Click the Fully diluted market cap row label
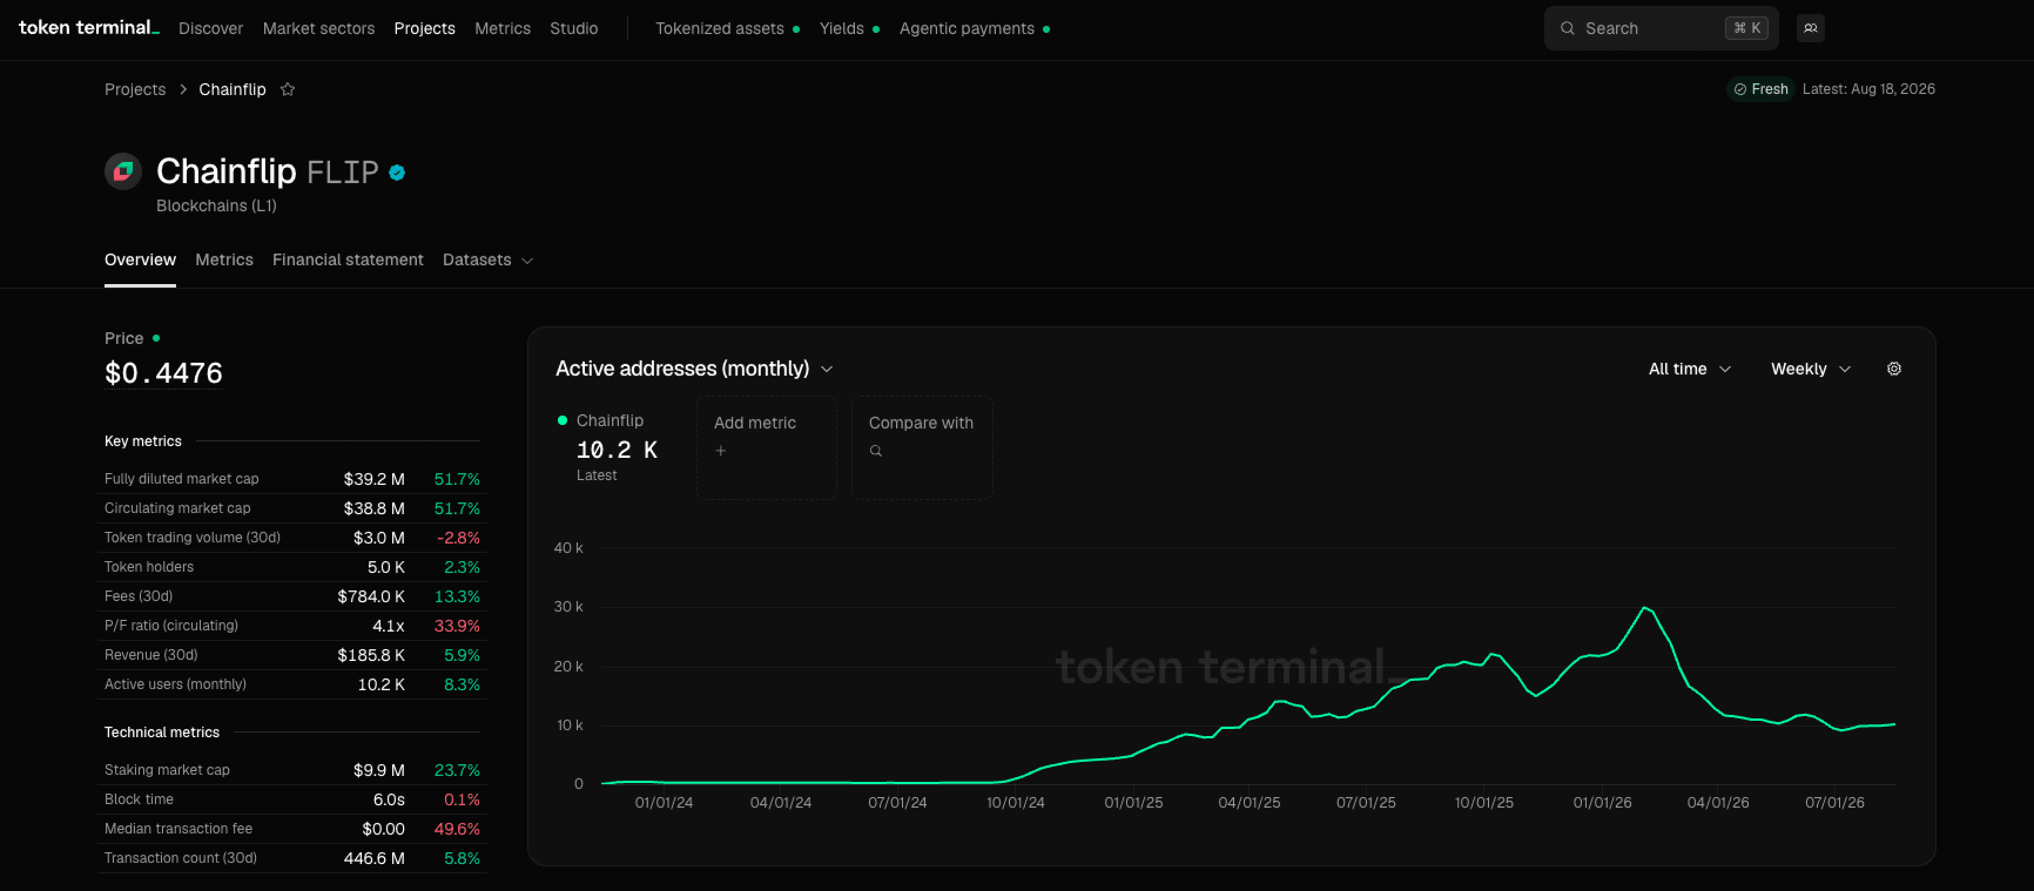This screenshot has height=891, width=2034. (181, 478)
